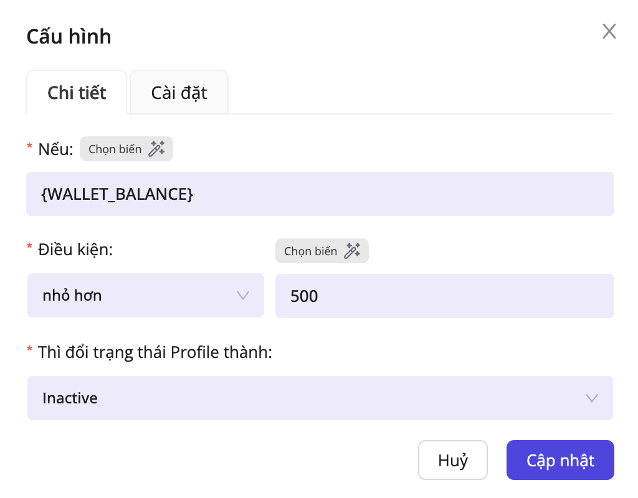Click Thì đổi trạng thái Profile thành label
Image resolution: width=638 pixels, height=498 pixels.
tap(155, 352)
